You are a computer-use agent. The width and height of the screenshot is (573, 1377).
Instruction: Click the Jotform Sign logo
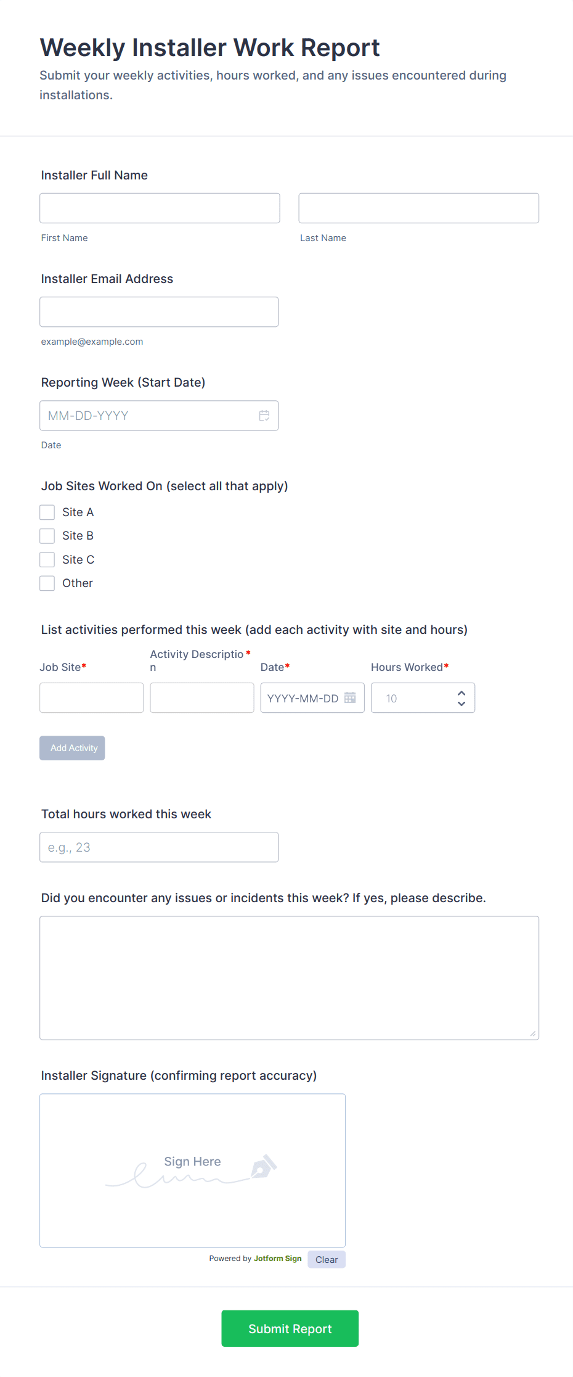click(x=277, y=1258)
